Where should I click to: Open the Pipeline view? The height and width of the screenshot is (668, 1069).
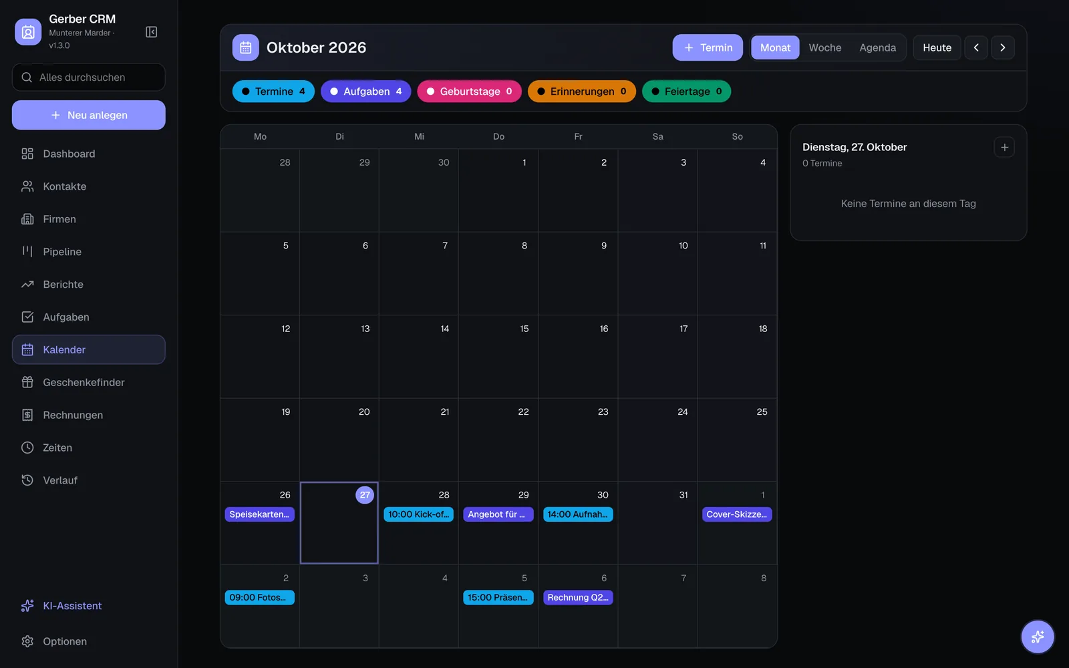[89, 252]
